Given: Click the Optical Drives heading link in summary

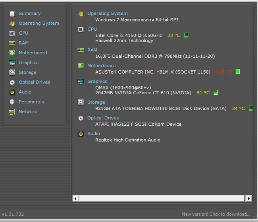Looking at the screenshot, I should coord(103,118).
